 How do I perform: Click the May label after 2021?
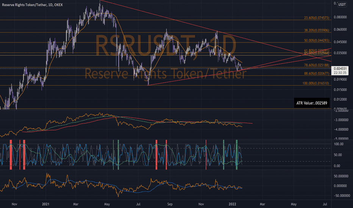coord(107,204)
